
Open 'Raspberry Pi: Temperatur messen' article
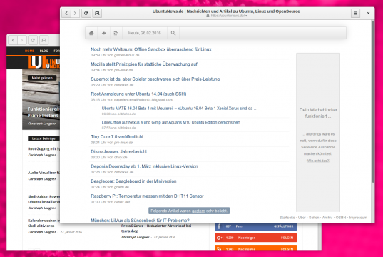(147, 196)
